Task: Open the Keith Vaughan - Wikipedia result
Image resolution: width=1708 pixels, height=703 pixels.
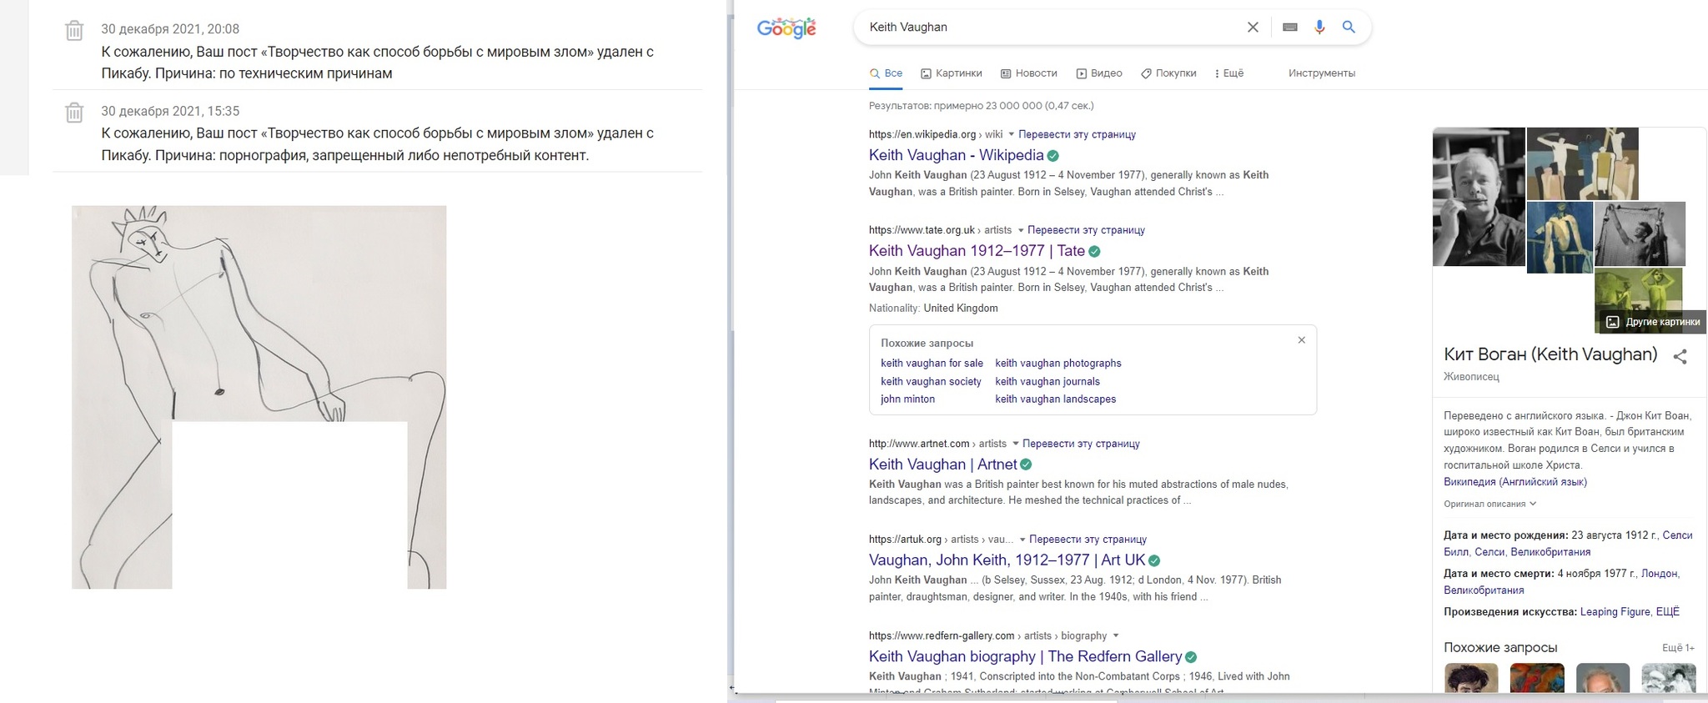Action: click(x=956, y=155)
